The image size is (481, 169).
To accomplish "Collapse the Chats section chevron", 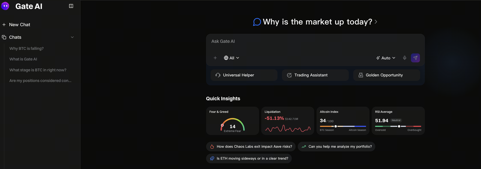I will click(73, 37).
